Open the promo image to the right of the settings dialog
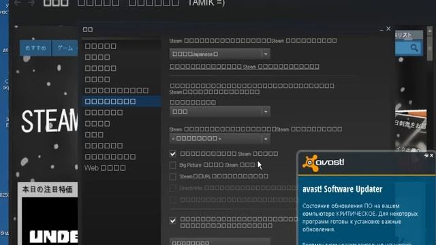This screenshot has width=436, height=245. point(411,131)
